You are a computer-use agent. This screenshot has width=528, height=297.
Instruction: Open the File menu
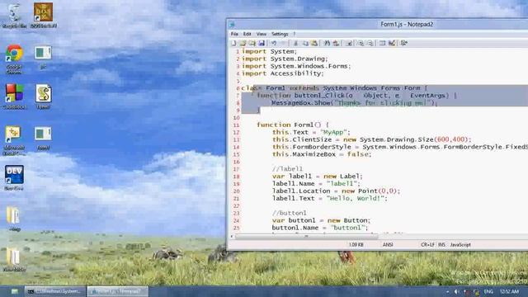click(234, 34)
